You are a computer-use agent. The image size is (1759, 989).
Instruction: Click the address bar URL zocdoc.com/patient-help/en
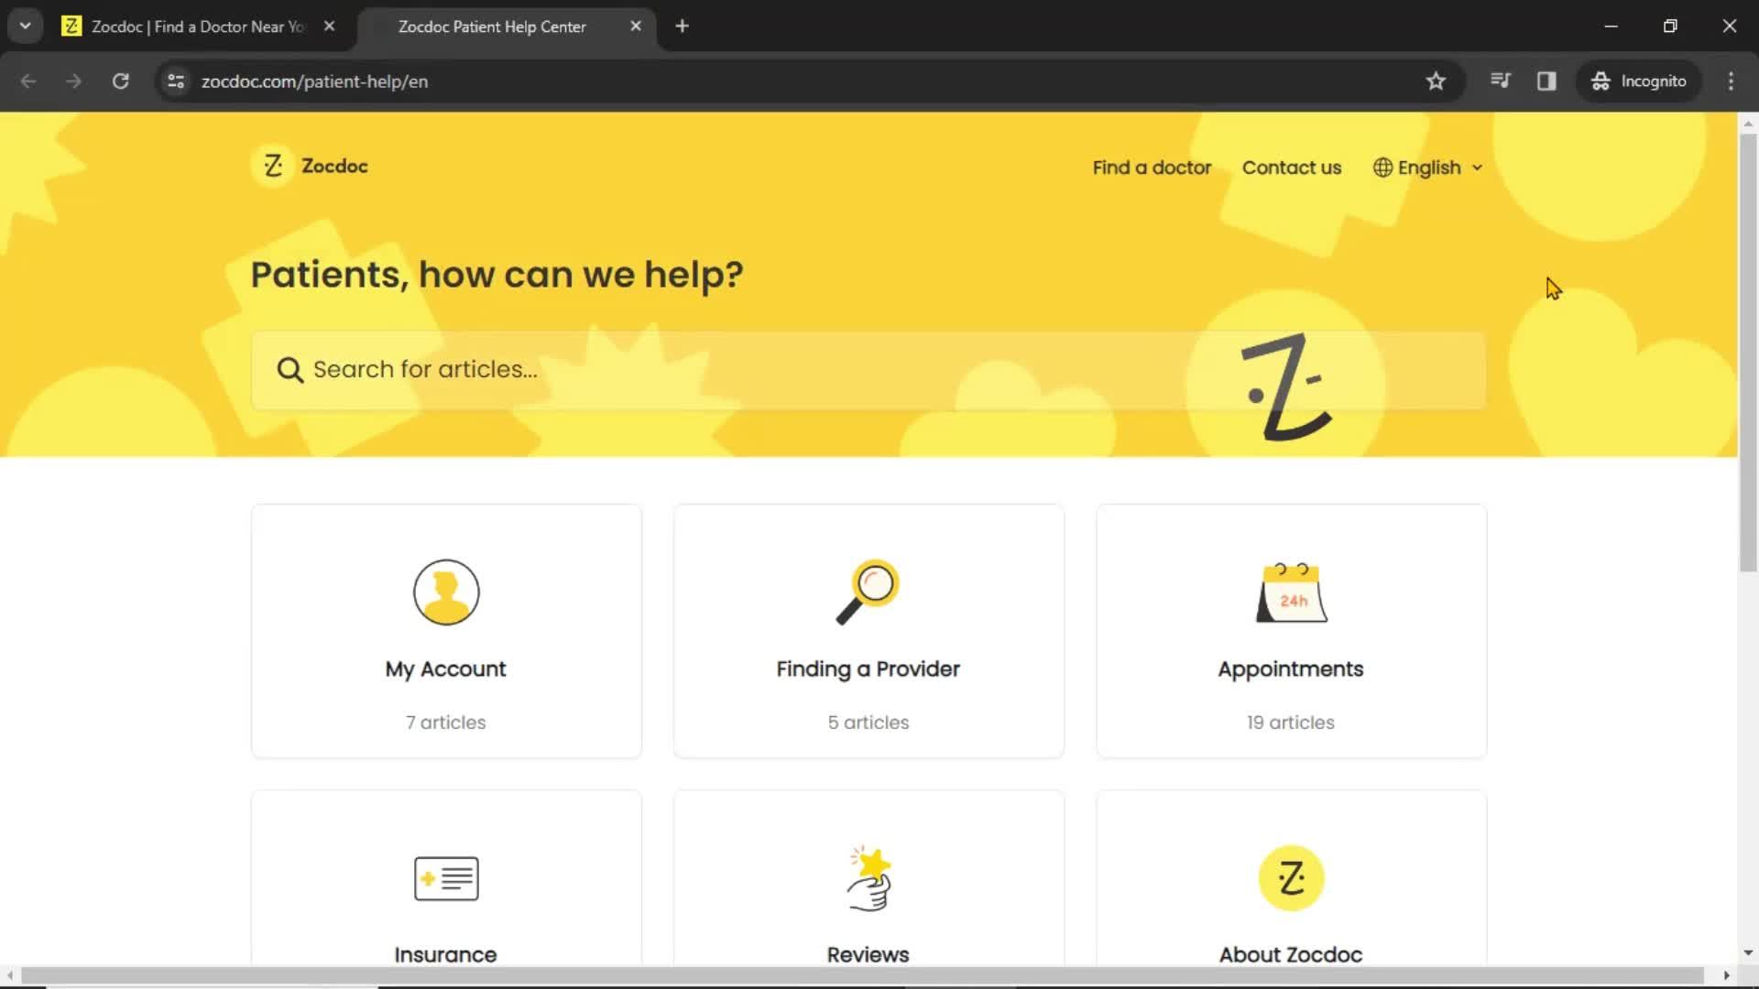coord(314,82)
